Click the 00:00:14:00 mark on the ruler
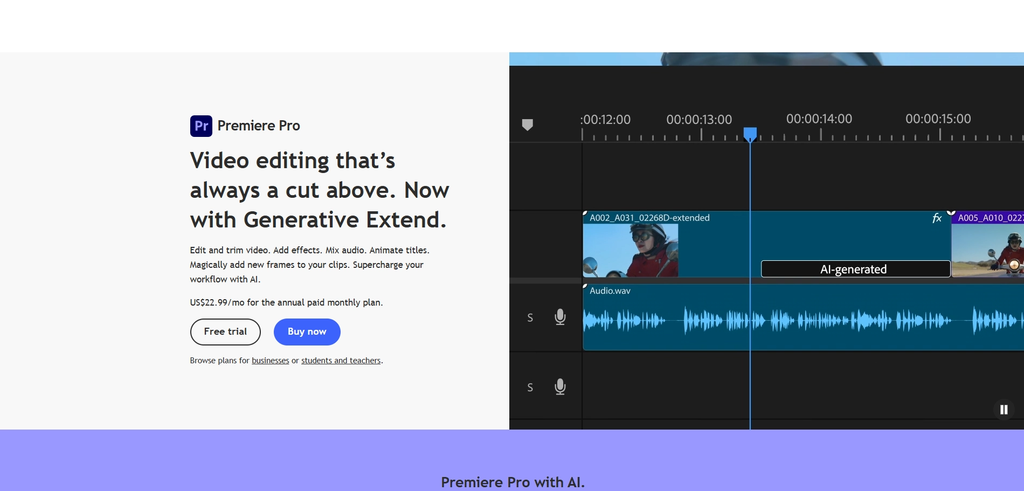This screenshot has width=1024, height=491. (818, 120)
